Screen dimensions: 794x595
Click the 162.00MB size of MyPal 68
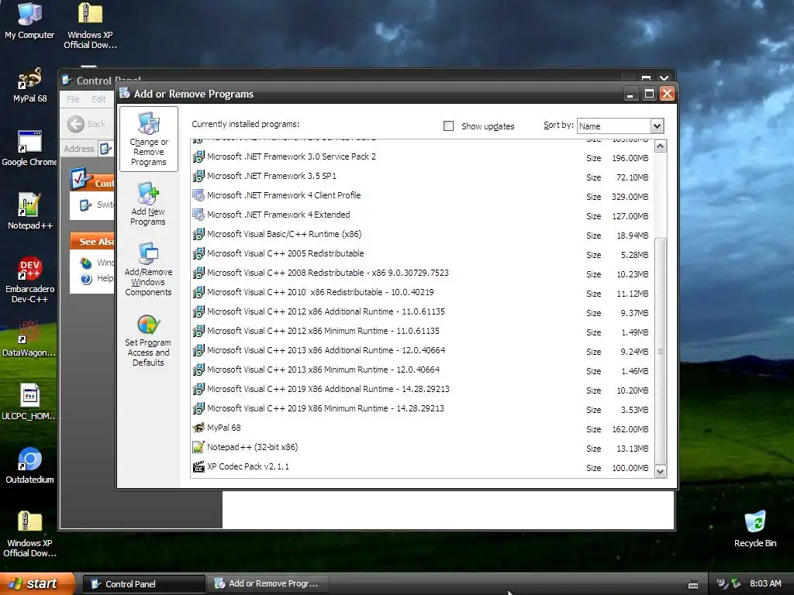(x=630, y=429)
